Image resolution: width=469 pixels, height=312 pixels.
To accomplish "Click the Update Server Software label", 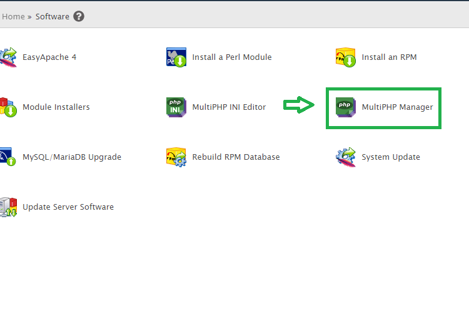I will click(x=68, y=207).
